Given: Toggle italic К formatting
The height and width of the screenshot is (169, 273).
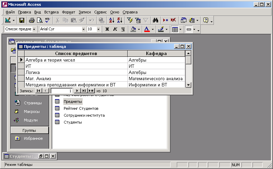Looking at the screenshot, I should point(115,29).
